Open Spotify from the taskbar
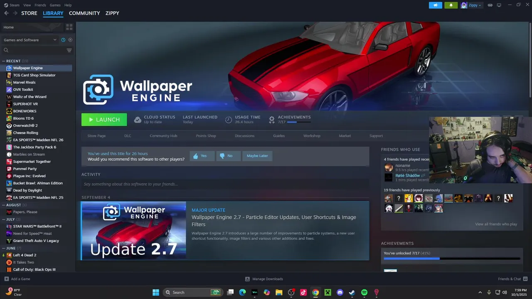The image size is (532, 299). tap(364, 292)
